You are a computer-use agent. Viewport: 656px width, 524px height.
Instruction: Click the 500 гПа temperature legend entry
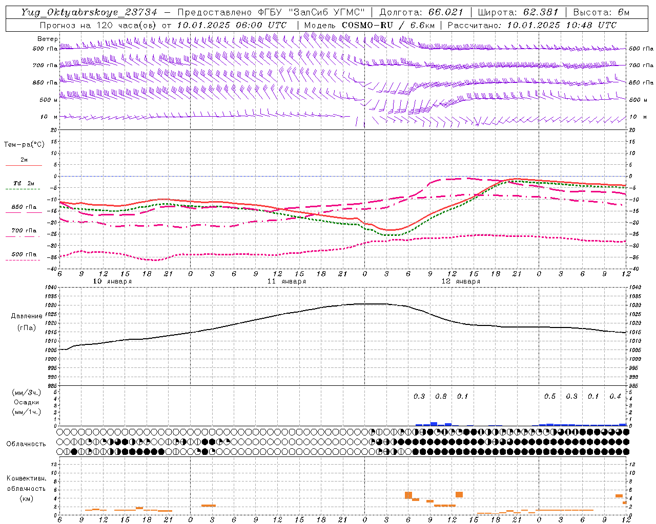point(24,254)
